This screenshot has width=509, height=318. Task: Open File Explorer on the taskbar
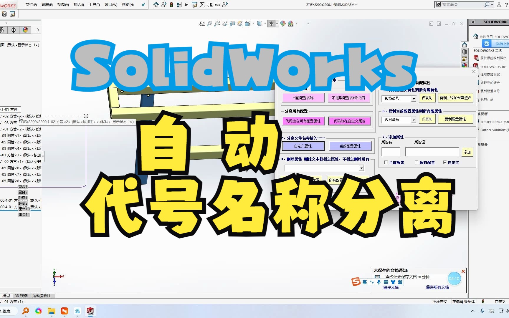click(x=52, y=311)
